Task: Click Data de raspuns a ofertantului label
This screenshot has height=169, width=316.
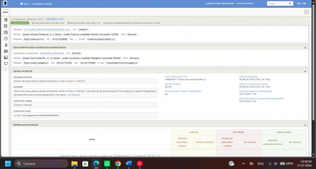Action: click(x=255, y=91)
